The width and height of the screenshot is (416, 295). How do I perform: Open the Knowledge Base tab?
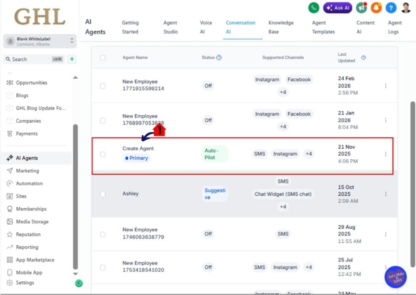pyautogui.click(x=281, y=27)
